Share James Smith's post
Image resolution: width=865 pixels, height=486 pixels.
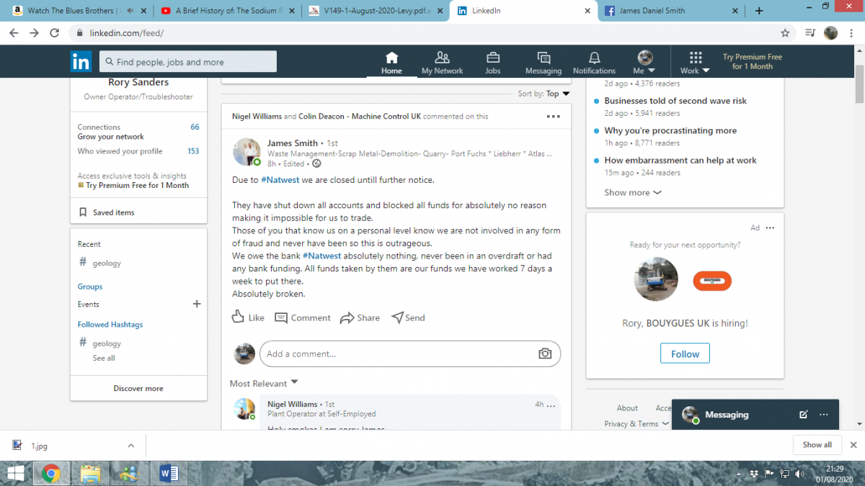[360, 318]
